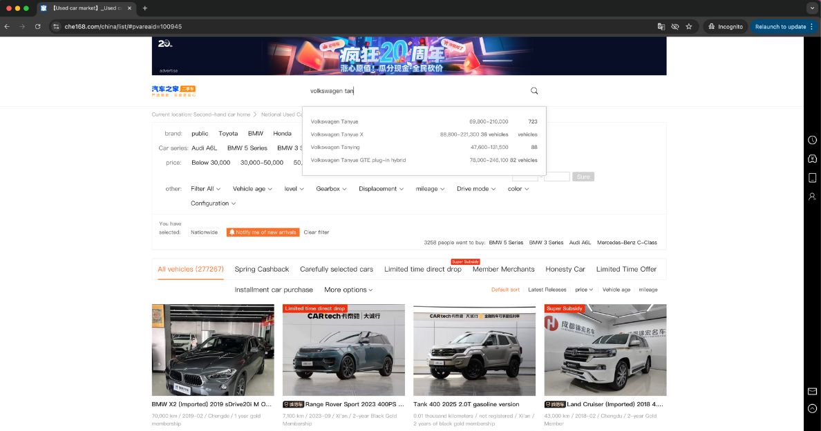821x431 pixels.
Task: Click the tracking protection eye icon
Action: [x=675, y=27]
